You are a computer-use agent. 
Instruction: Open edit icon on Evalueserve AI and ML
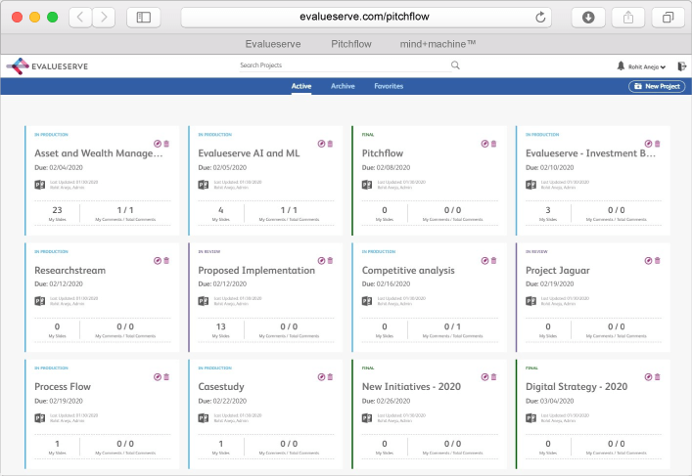321,144
